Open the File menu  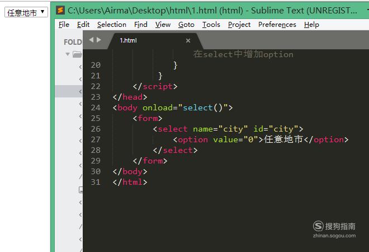[64, 25]
